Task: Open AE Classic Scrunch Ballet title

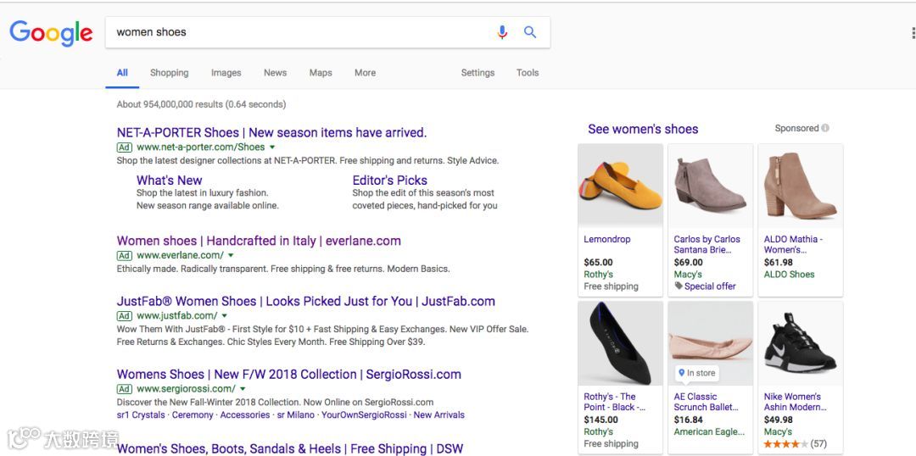Action: (x=707, y=402)
